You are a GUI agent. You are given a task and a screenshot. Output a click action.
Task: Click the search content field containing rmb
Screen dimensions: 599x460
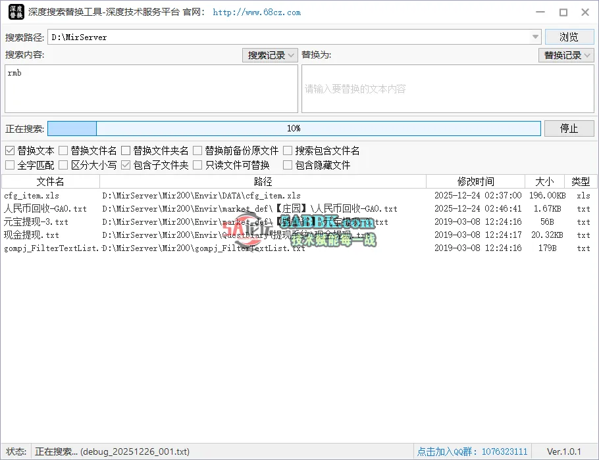(x=151, y=89)
